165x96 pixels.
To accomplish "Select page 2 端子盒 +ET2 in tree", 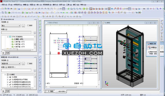I will tap(19, 42).
